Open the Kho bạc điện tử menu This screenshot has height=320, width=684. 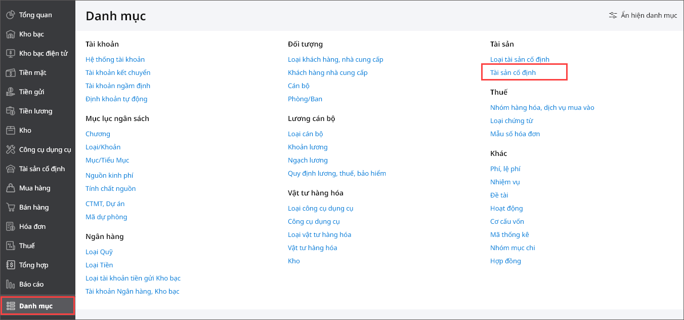click(x=43, y=53)
